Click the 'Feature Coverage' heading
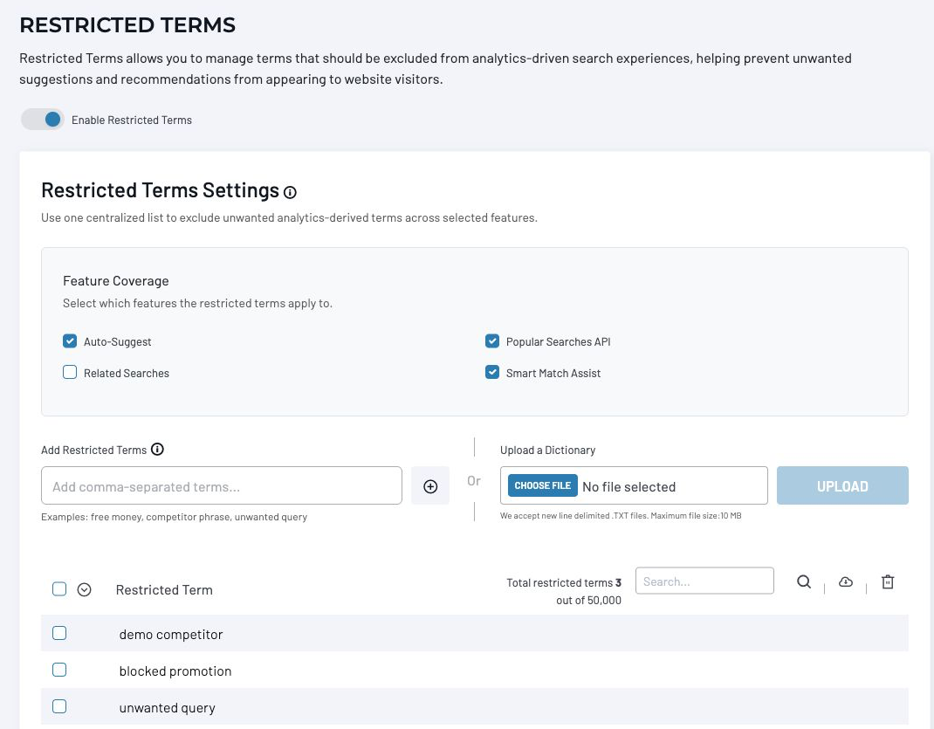Image resolution: width=934 pixels, height=729 pixels. tap(115, 281)
